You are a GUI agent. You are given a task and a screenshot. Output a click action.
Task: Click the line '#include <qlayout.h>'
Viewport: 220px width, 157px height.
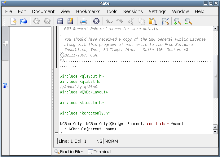tap(82, 76)
